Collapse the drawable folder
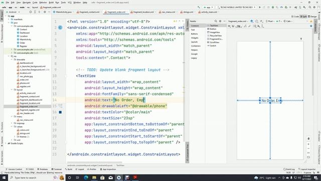The image size is (321, 181). (x=12, y=59)
